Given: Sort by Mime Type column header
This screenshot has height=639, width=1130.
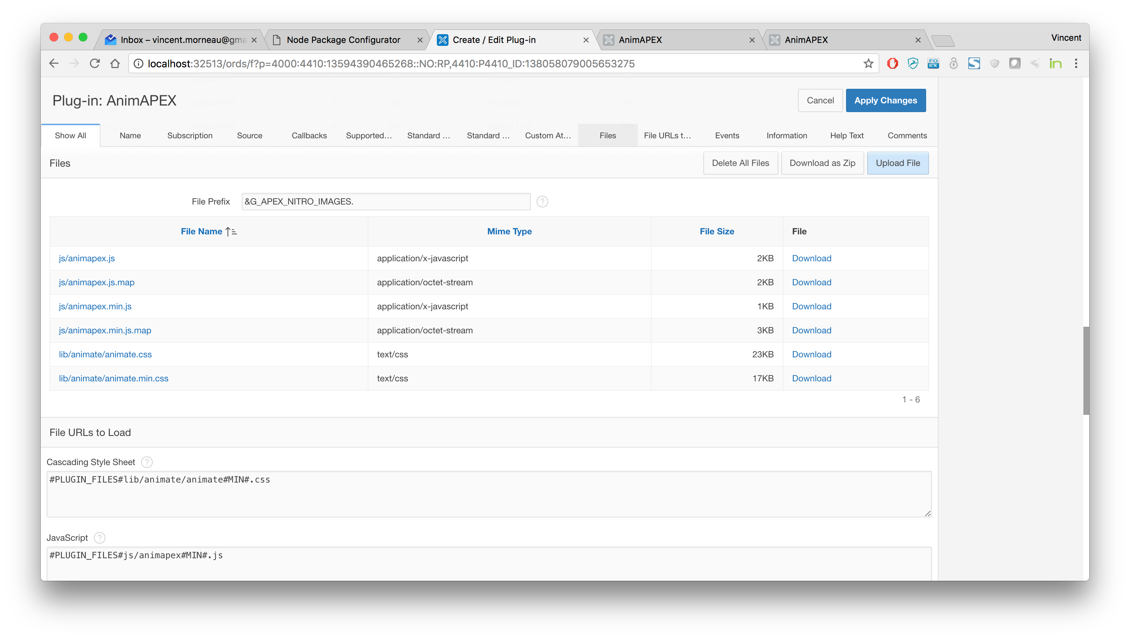Looking at the screenshot, I should pyautogui.click(x=509, y=231).
